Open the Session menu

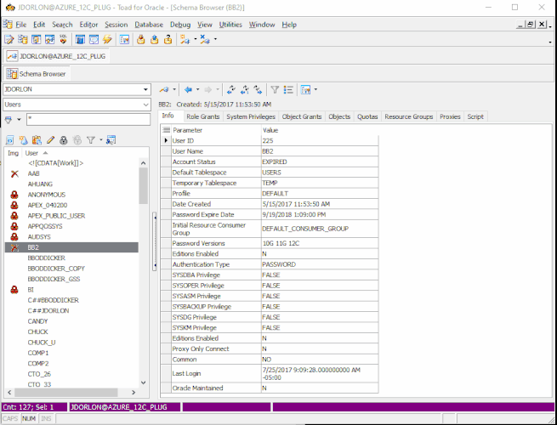tap(117, 25)
